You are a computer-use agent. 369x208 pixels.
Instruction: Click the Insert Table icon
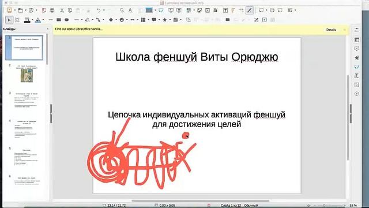(189, 10)
